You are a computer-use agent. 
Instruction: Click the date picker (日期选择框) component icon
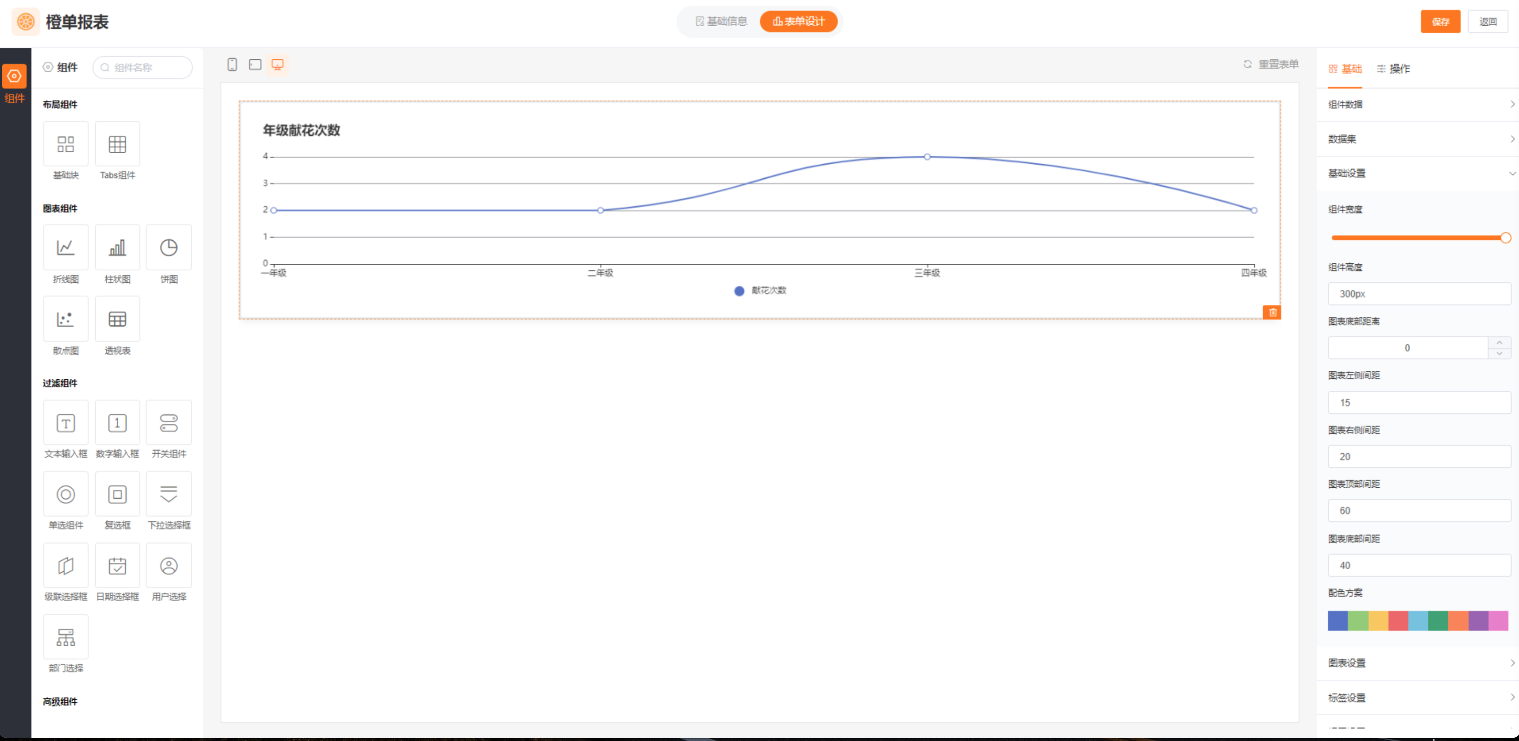117,565
